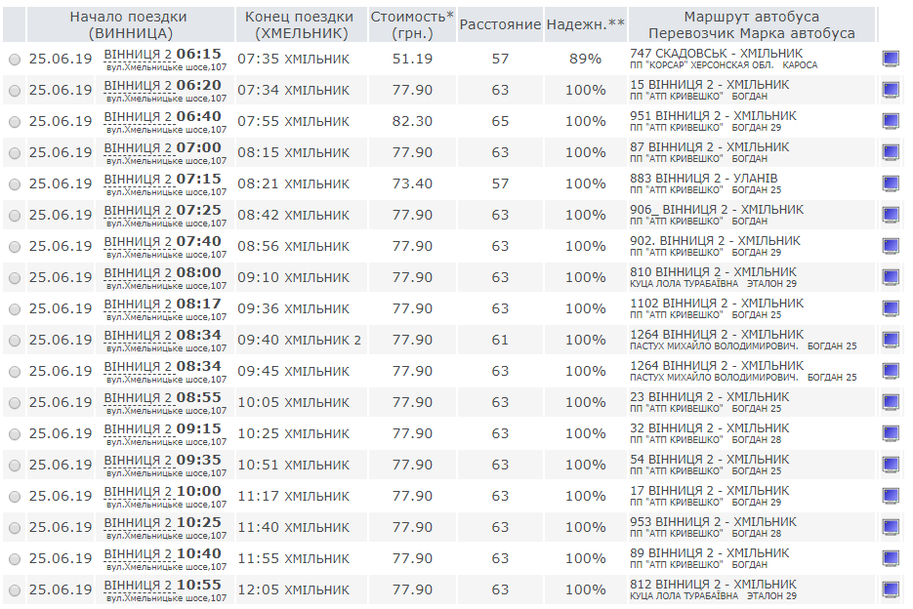Open monitor icon for 17 ВІННИЦЯ 2 route

coord(891,496)
